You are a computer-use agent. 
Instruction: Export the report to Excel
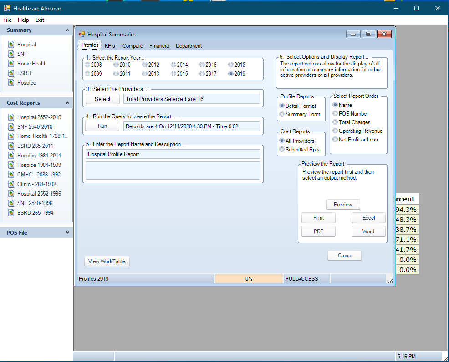(368, 218)
